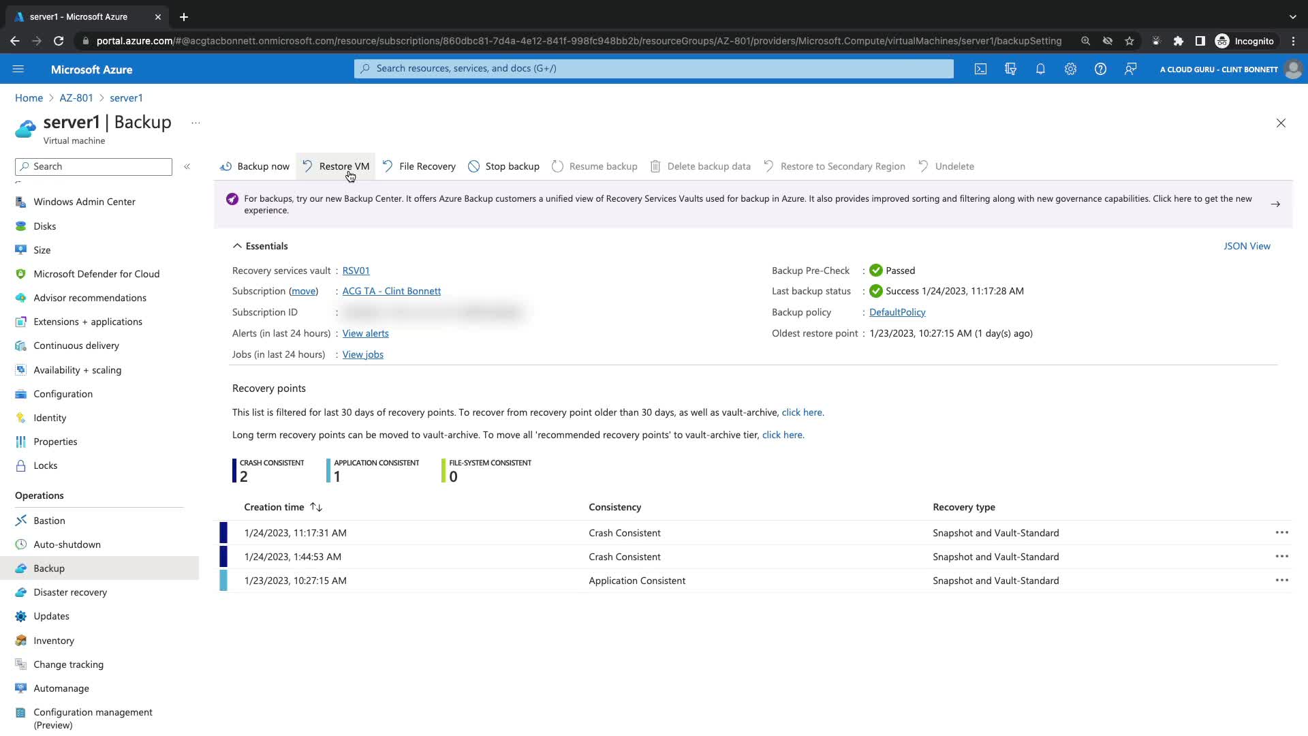Open Disaster recovery in sidebar
The image size is (1308, 736).
[70, 592]
